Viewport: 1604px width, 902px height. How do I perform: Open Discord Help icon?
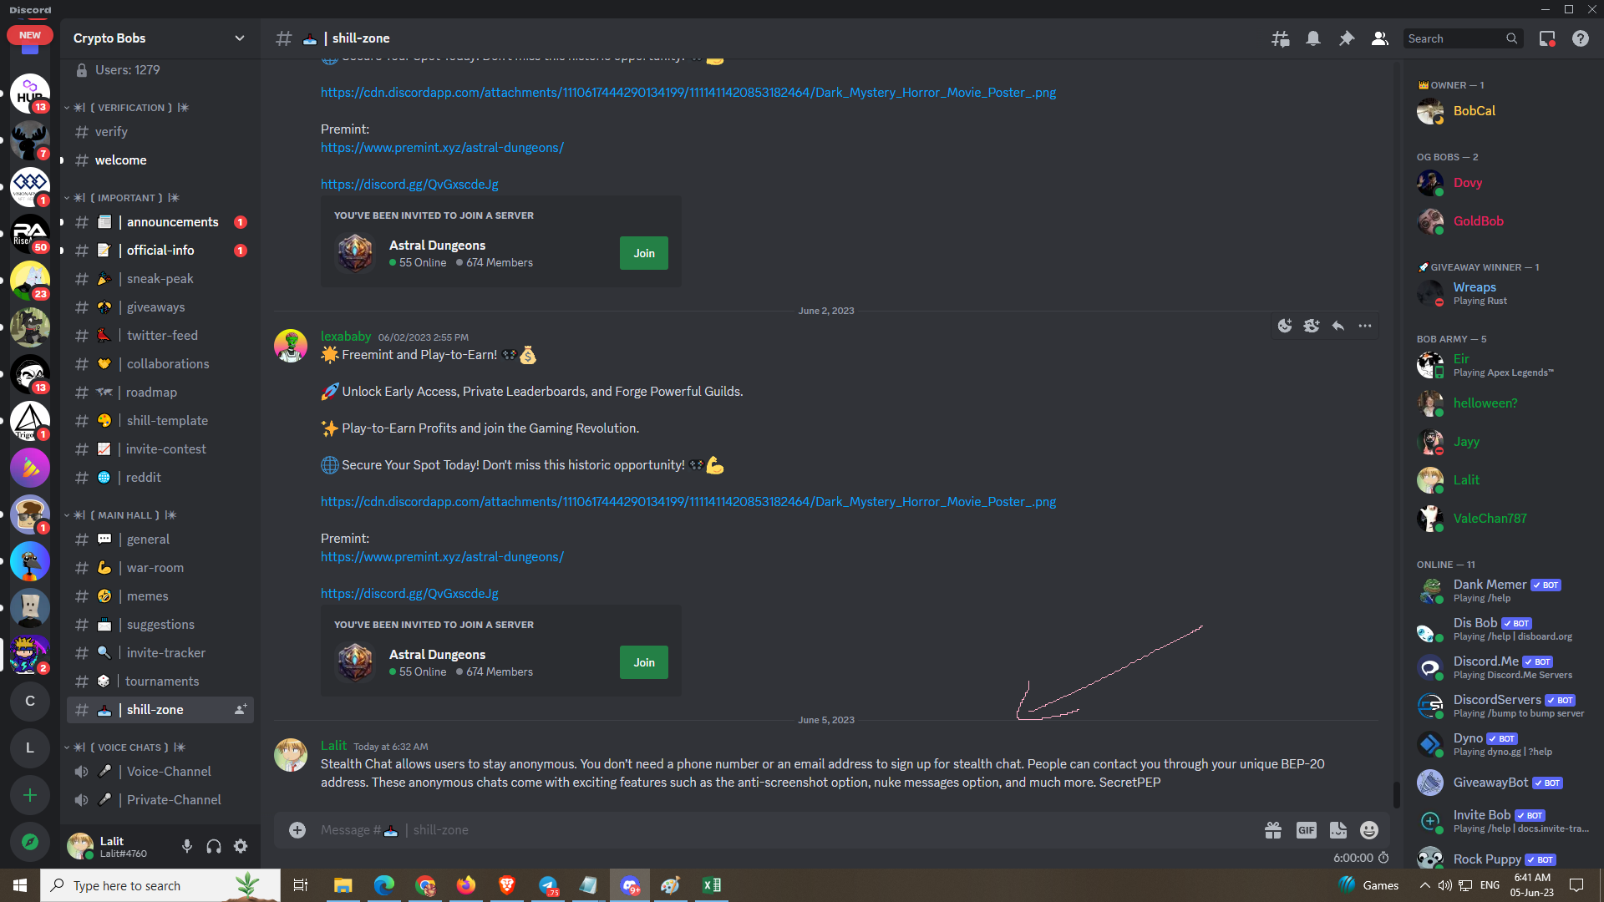pyautogui.click(x=1581, y=38)
